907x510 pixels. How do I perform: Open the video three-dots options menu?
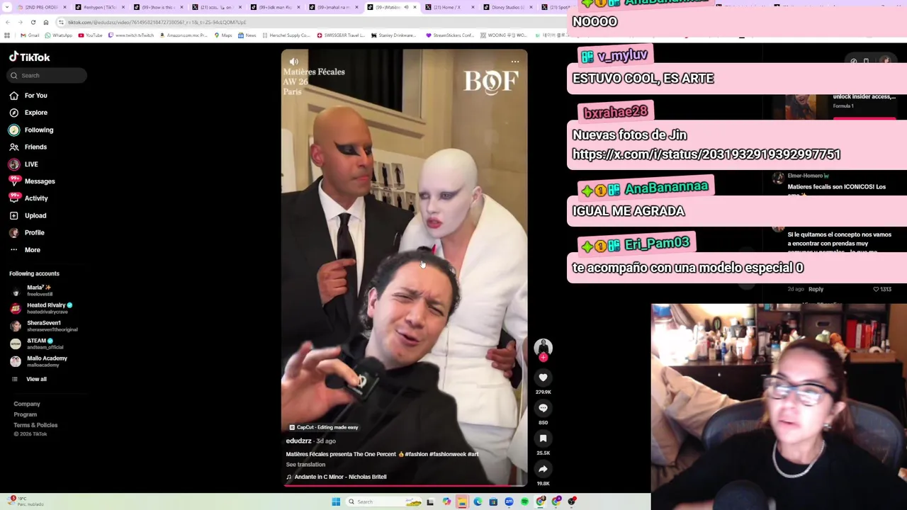515,62
